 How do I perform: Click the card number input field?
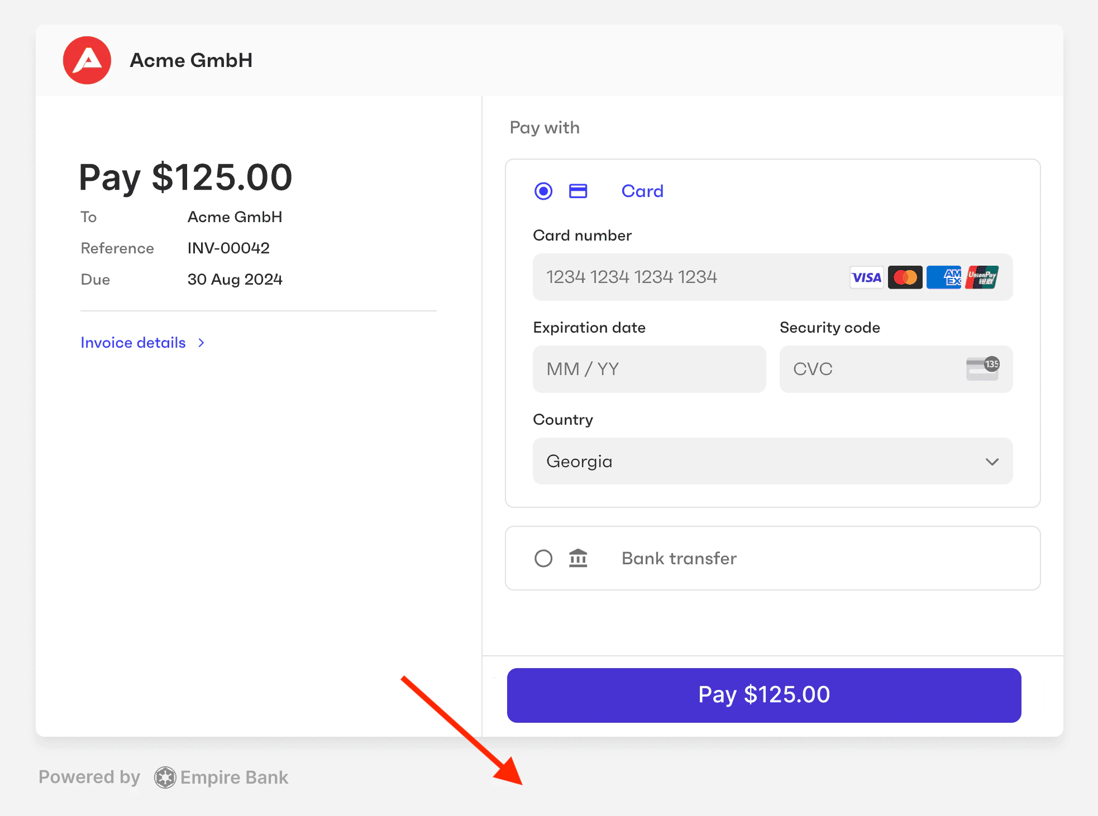670,277
